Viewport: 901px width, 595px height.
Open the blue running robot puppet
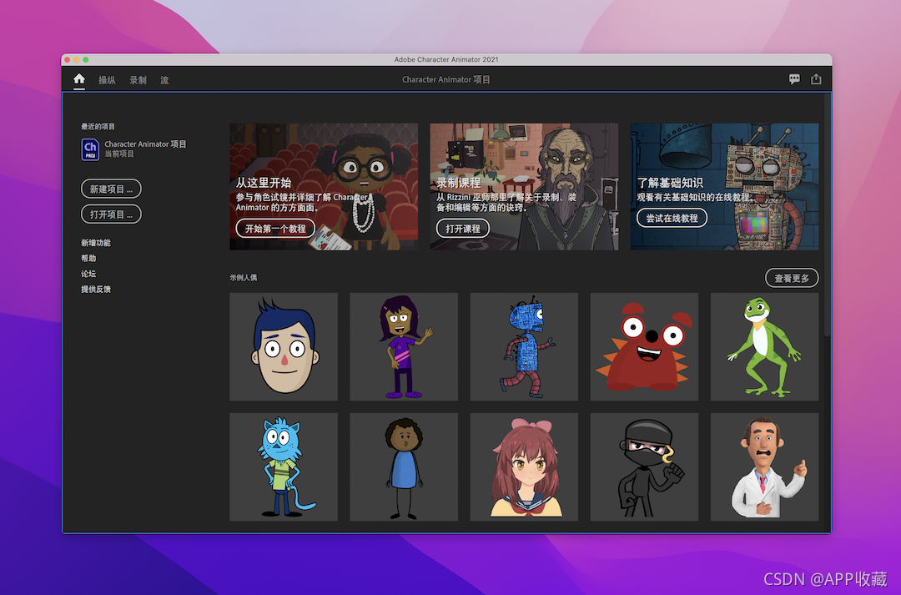(524, 346)
